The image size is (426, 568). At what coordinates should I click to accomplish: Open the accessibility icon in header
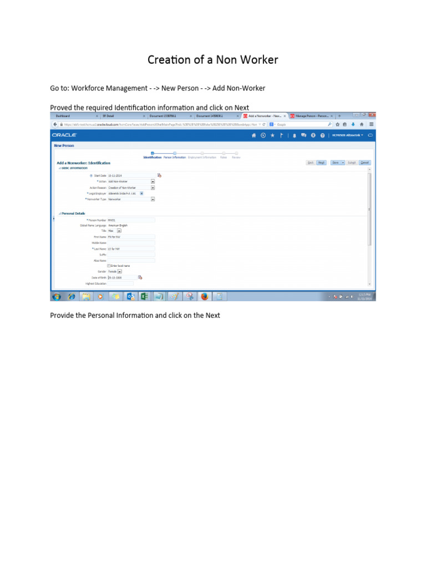313,135
